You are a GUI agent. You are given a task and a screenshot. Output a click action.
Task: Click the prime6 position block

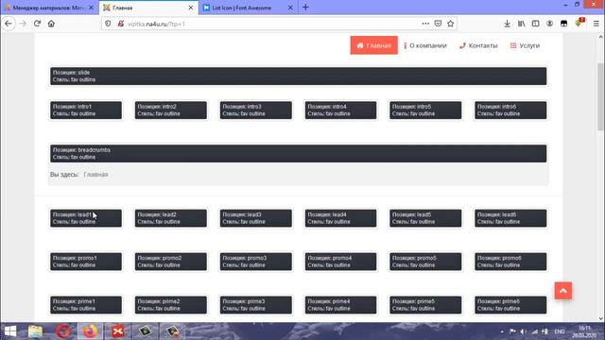point(510,305)
